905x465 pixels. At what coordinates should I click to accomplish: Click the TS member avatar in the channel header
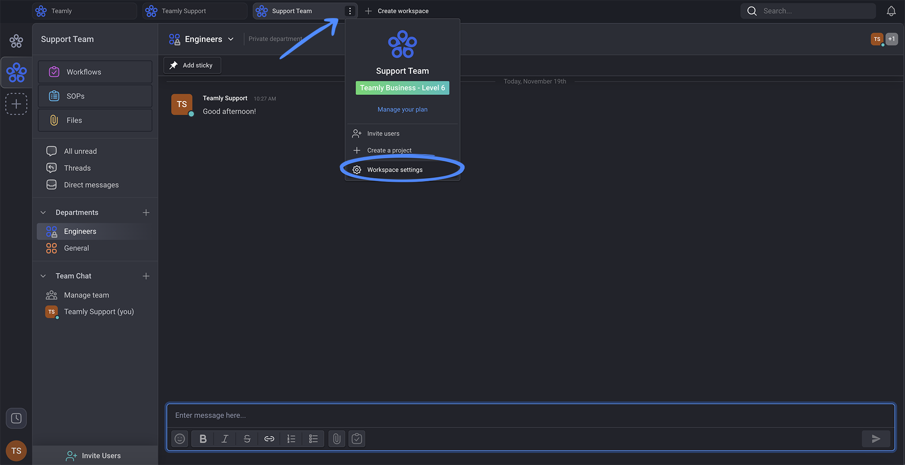pos(877,39)
